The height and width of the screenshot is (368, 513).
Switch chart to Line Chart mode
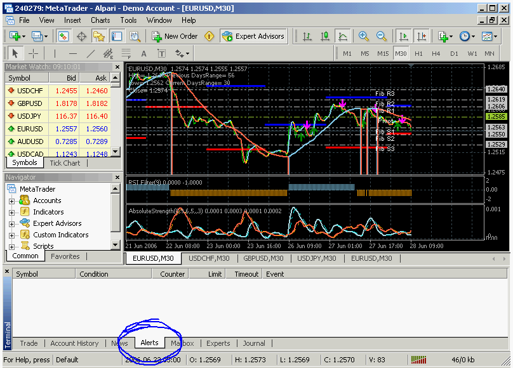click(343, 36)
